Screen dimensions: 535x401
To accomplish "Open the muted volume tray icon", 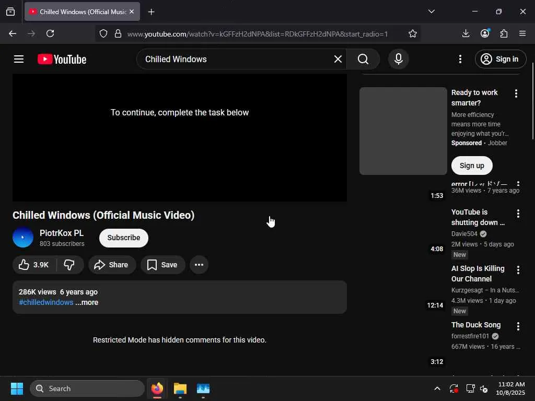I will 484,388.
